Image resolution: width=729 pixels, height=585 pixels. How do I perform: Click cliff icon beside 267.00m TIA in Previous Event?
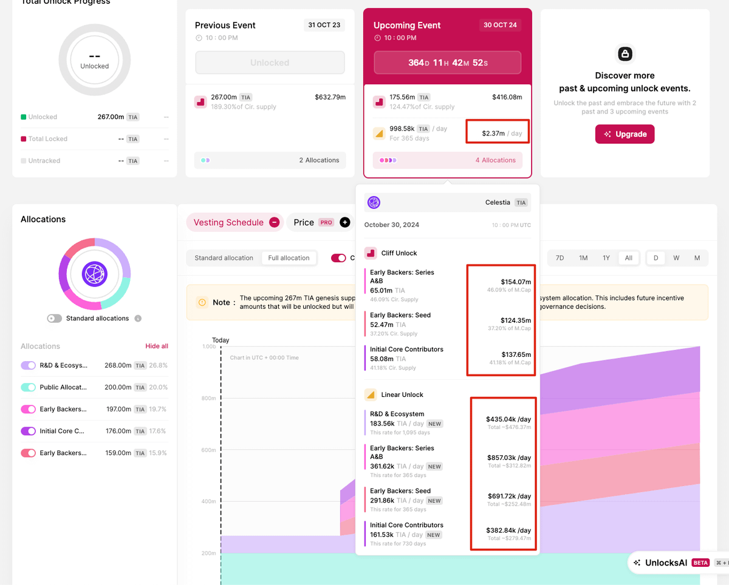click(200, 101)
